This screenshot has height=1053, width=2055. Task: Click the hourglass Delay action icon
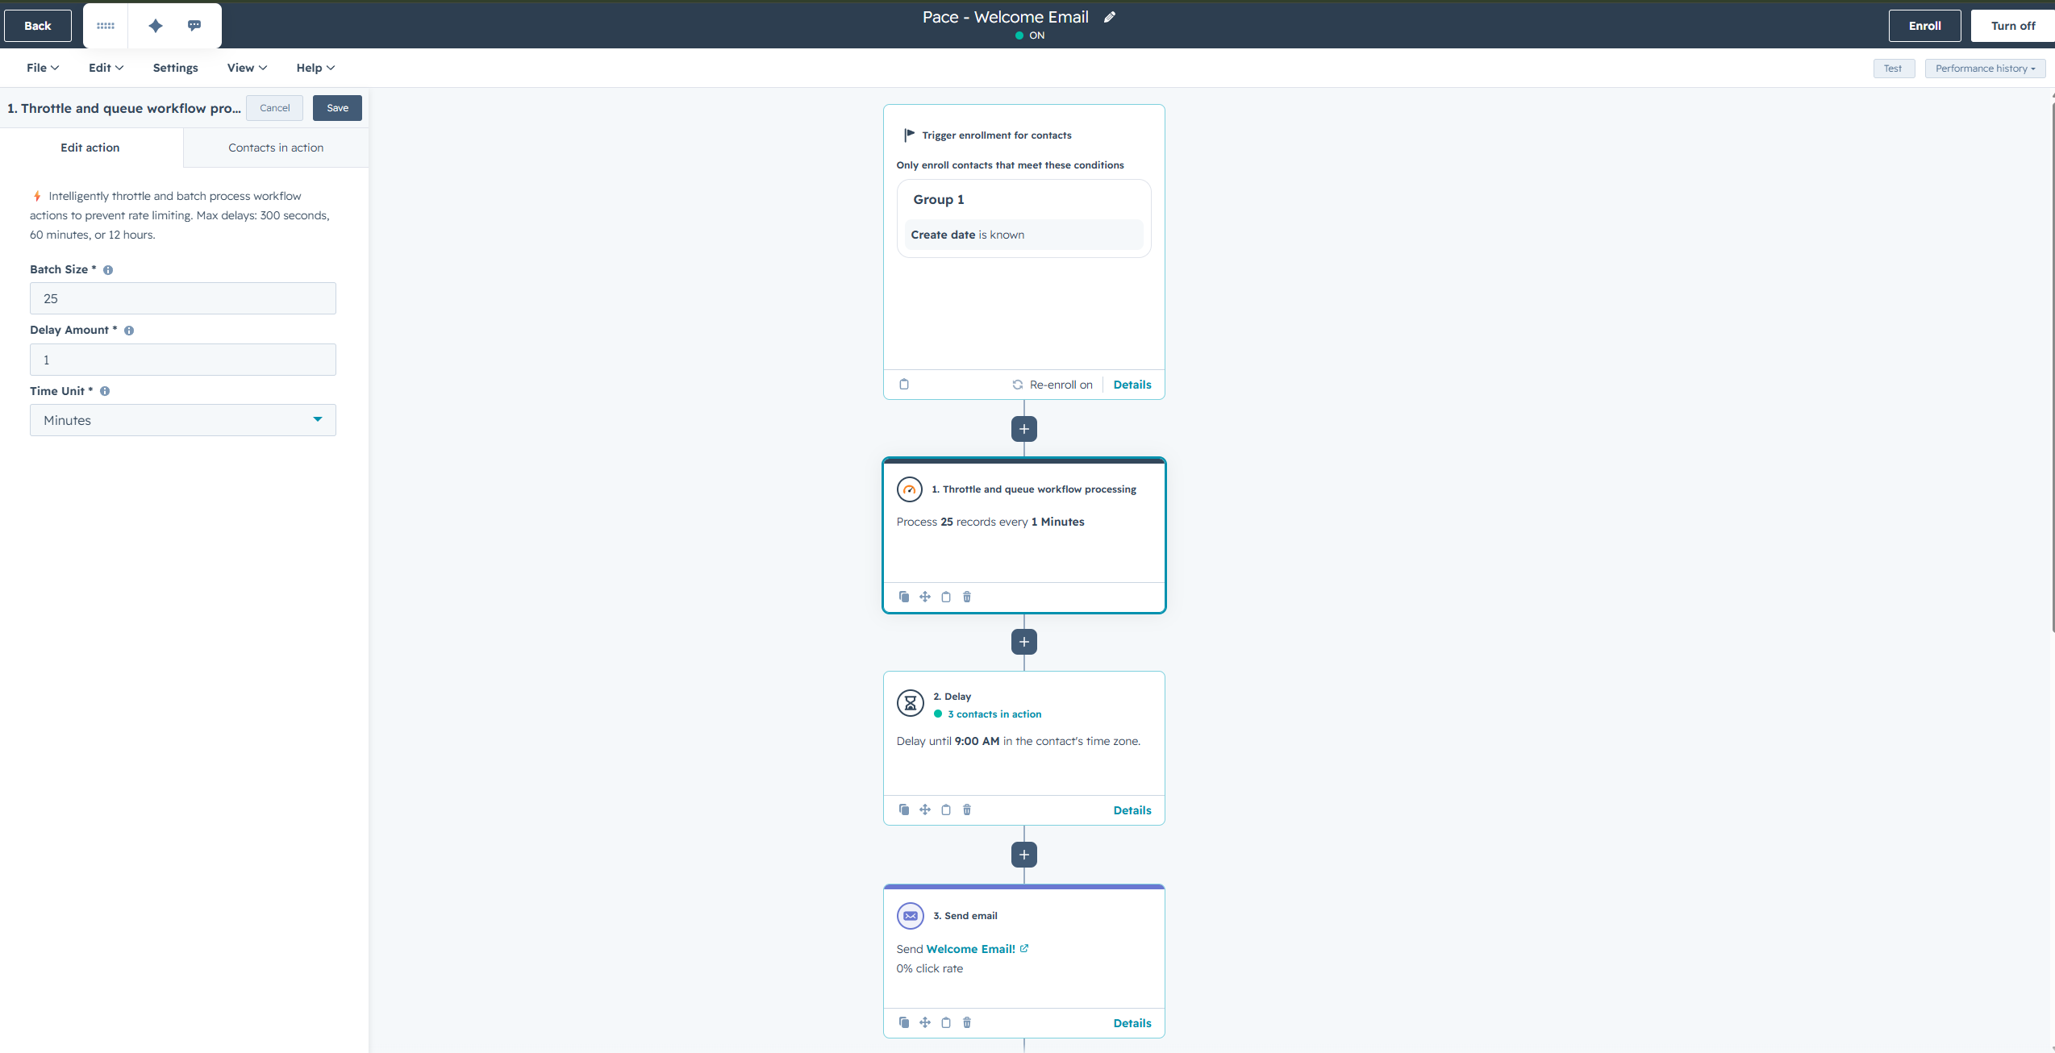[911, 703]
